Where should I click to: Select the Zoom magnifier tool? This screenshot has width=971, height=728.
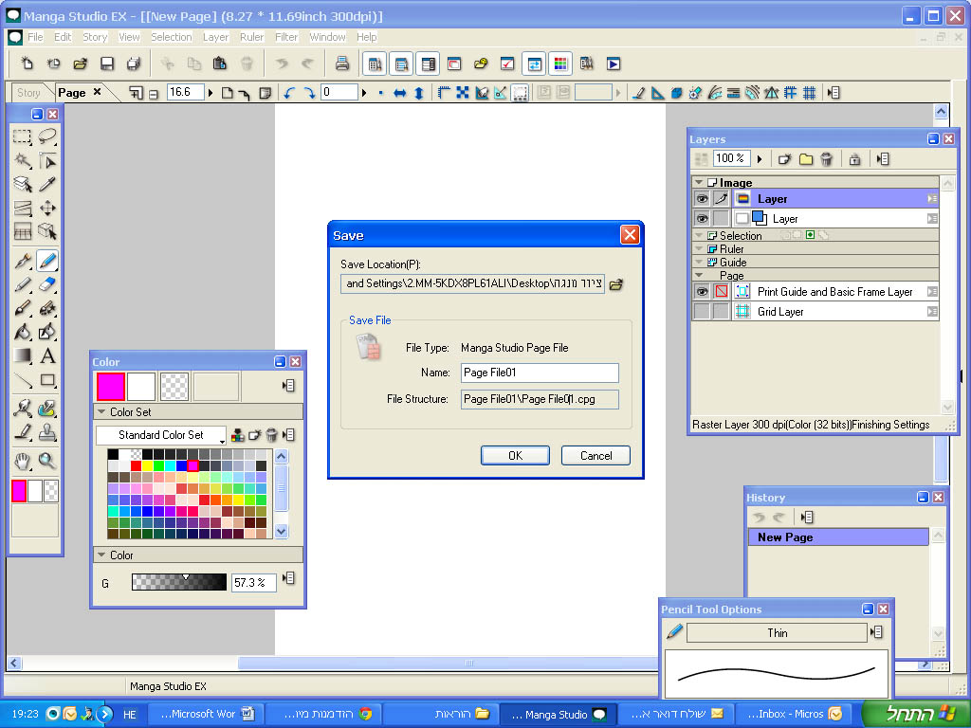point(47,461)
